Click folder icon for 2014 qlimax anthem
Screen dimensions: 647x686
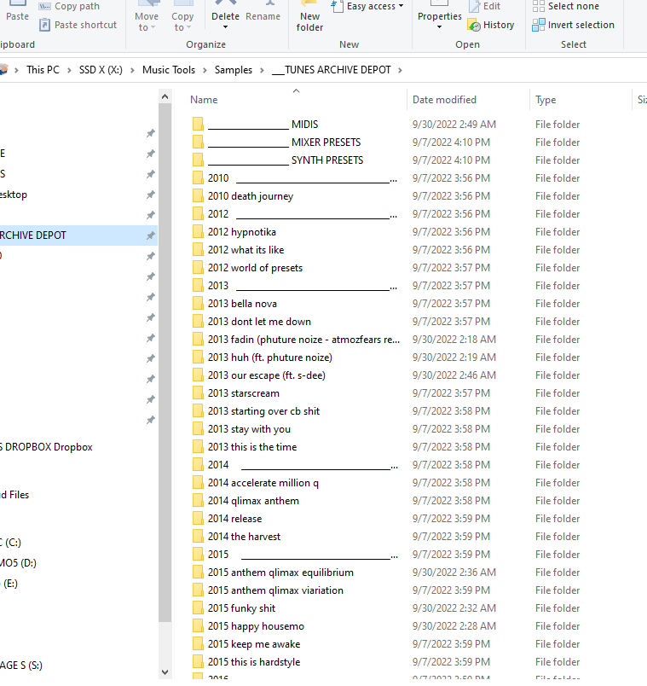tap(198, 501)
